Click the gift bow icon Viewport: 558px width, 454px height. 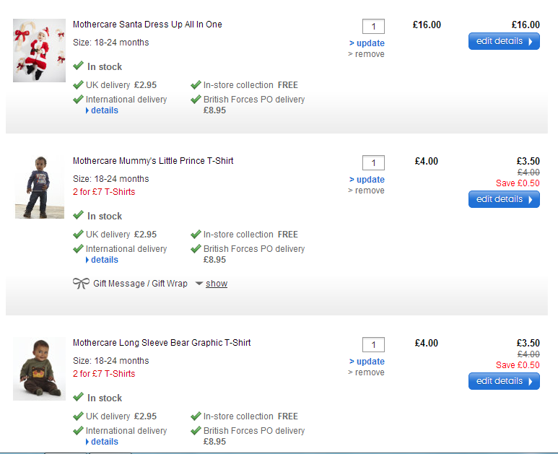coord(81,284)
